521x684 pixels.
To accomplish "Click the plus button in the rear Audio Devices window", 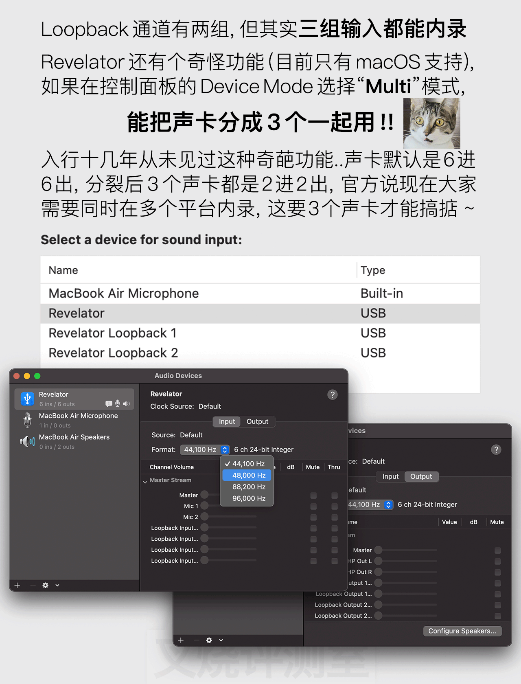I will [x=181, y=640].
